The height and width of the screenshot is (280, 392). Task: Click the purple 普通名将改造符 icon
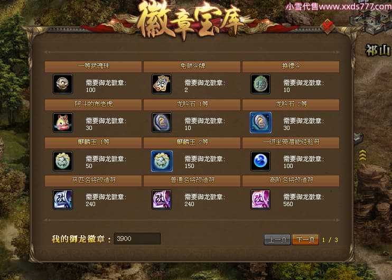[x=162, y=200]
